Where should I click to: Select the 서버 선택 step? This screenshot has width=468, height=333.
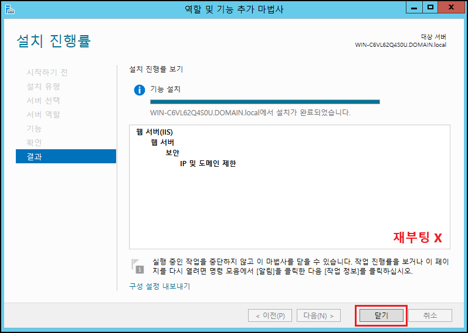click(x=43, y=101)
